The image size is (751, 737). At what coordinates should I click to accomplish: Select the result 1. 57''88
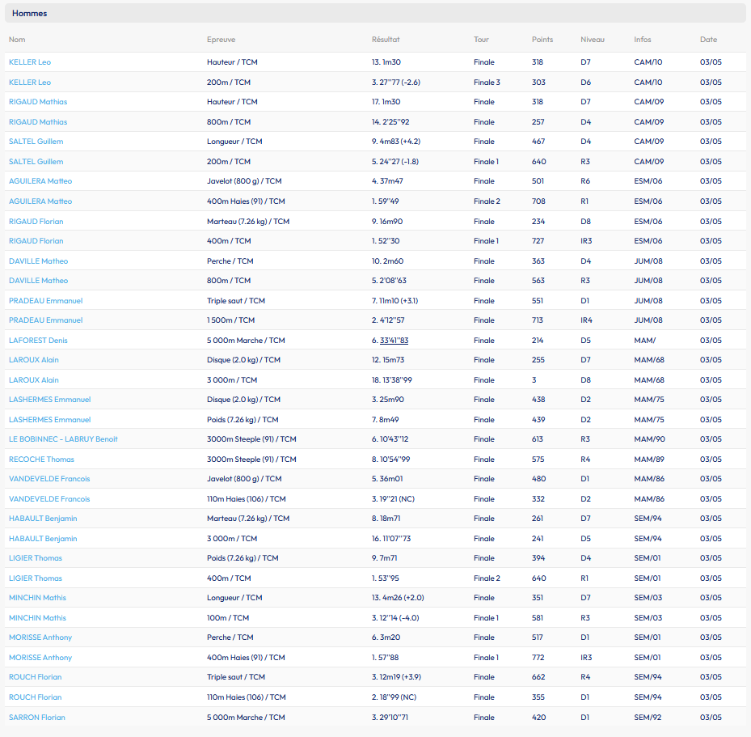(385, 659)
